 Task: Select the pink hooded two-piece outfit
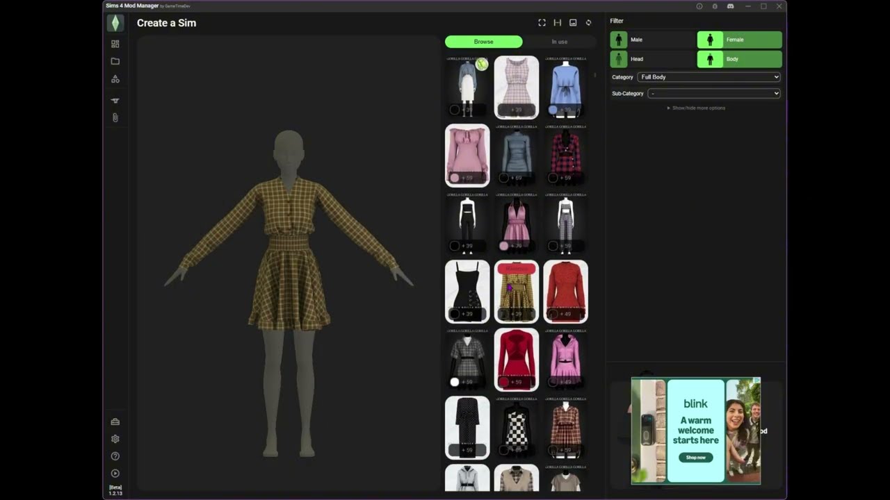566,360
